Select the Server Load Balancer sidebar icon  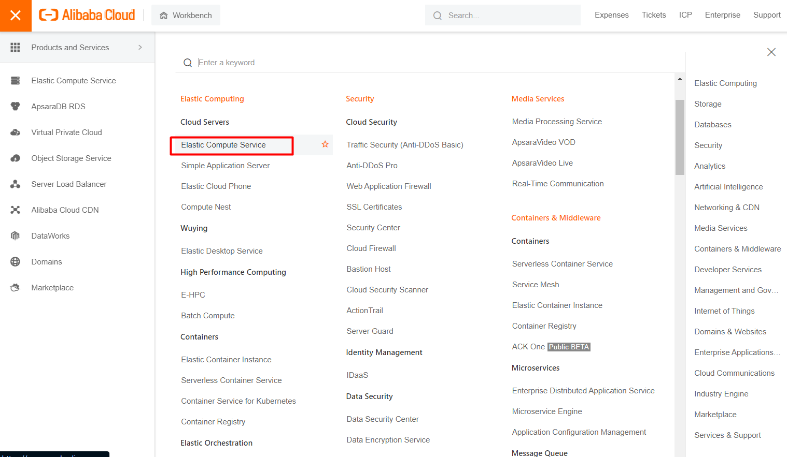click(x=16, y=184)
